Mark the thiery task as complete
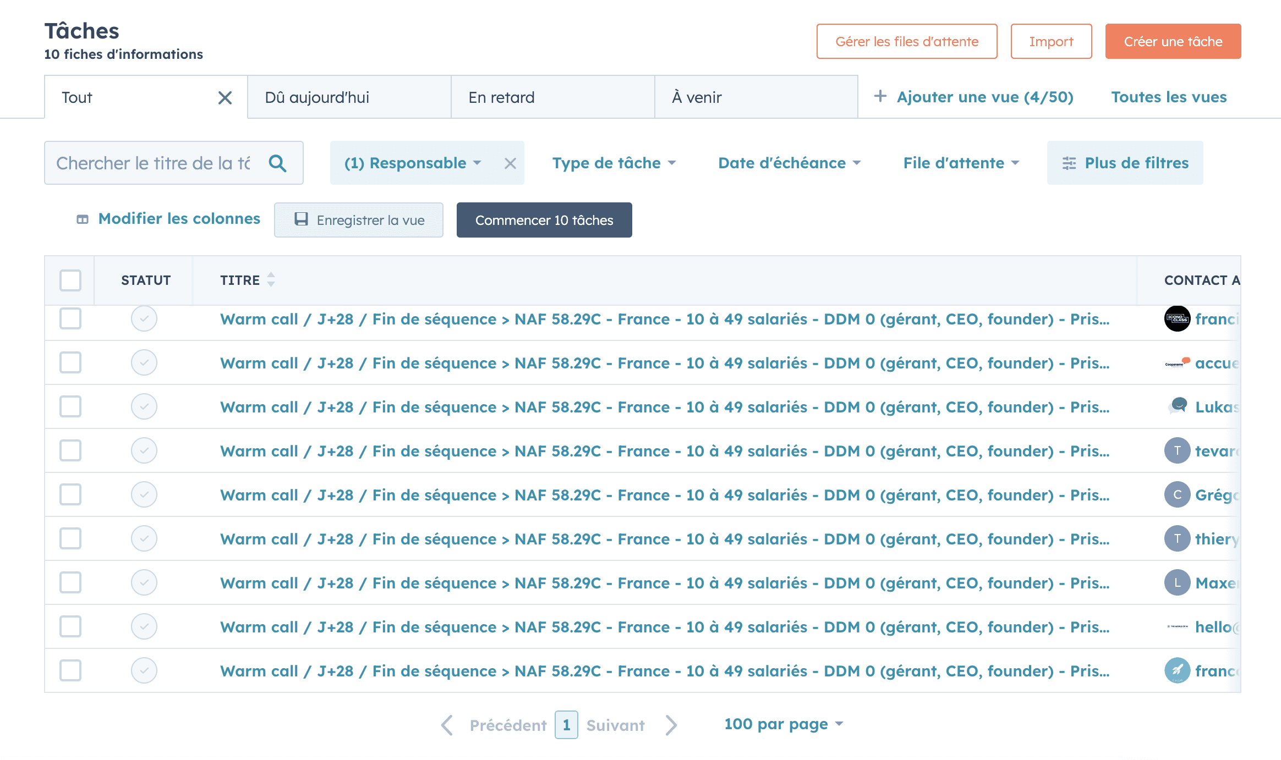Viewport: 1281px width, 760px height. pos(144,538)
